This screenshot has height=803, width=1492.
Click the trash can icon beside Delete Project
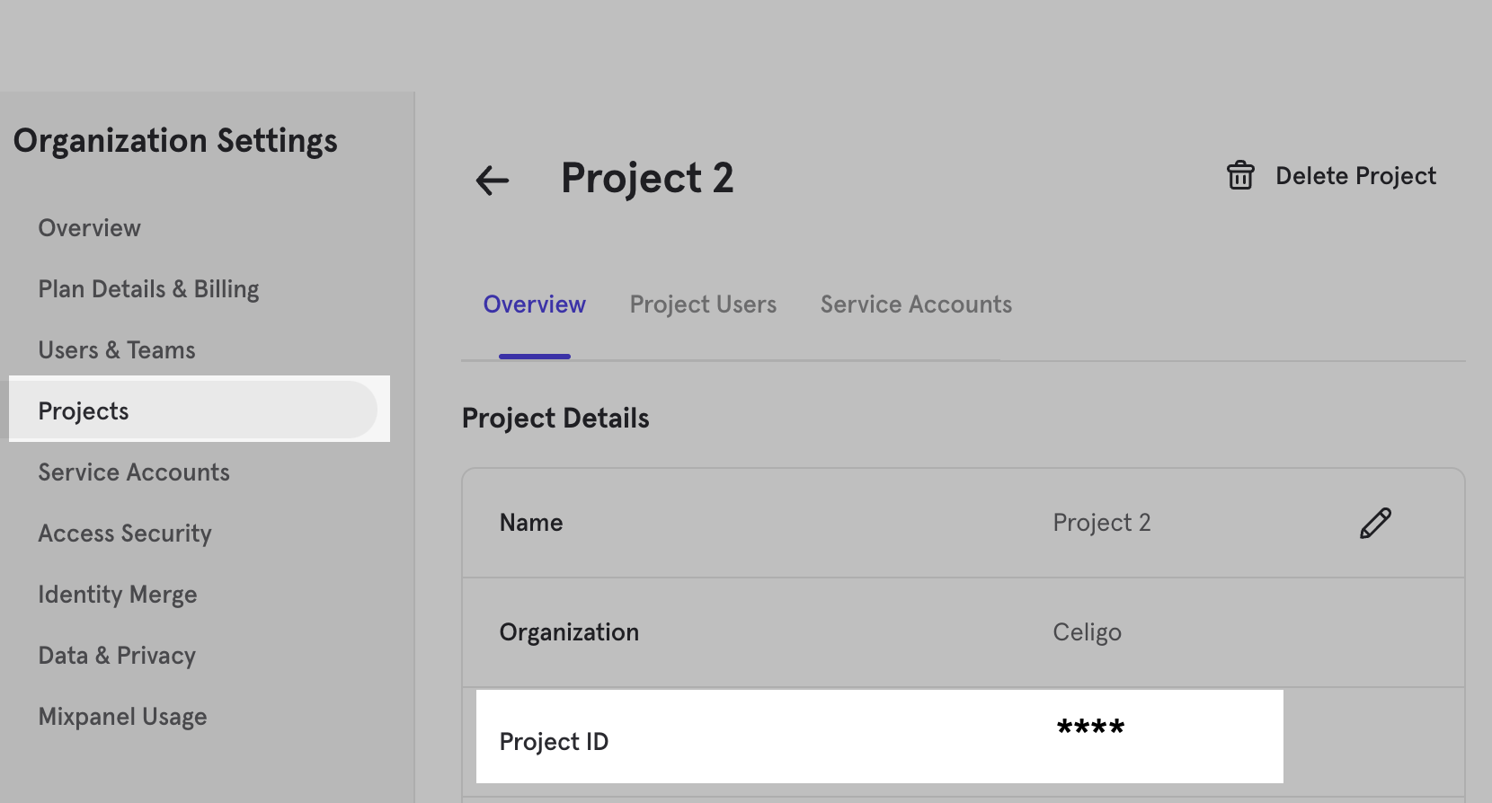pos(1240,175)
